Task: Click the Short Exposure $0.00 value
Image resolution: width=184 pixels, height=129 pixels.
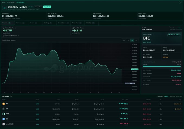Action: click(x=179, y=74)
